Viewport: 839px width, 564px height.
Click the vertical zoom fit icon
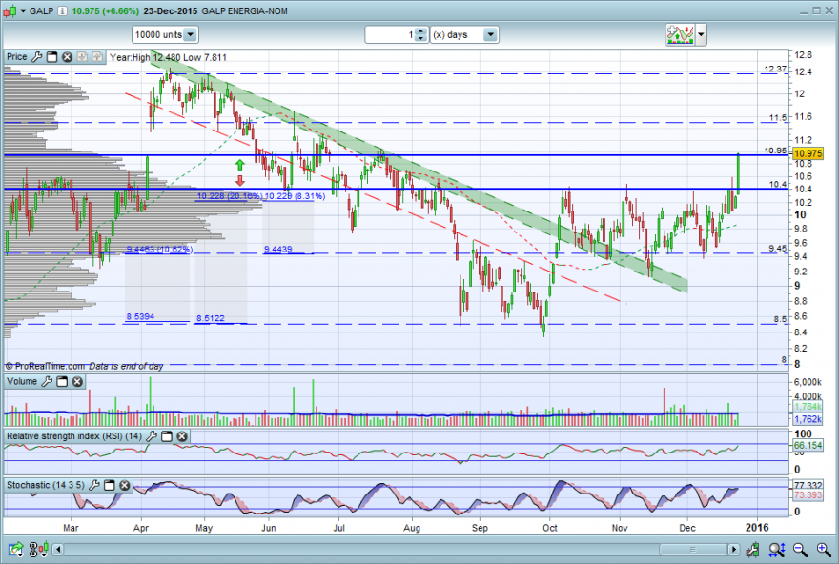tap(777, 549)
